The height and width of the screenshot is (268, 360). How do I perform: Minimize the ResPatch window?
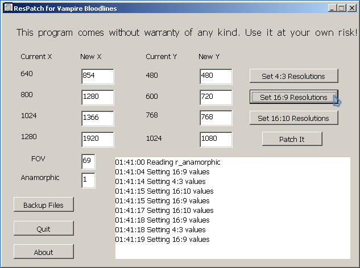click(332, 9)
